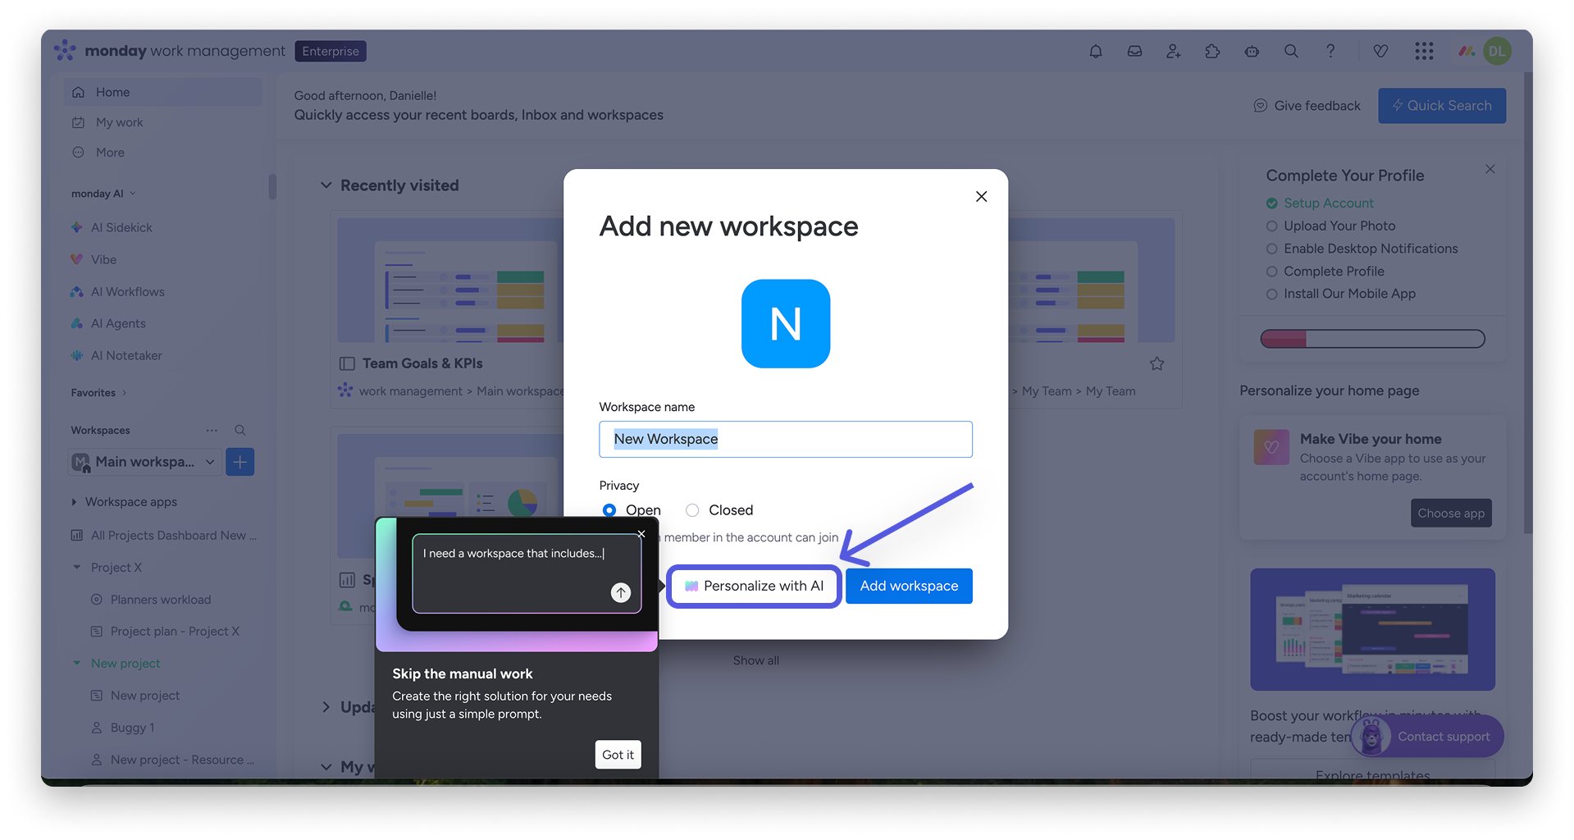Click the profile completion progress bar
Image resolution: width=1574 pixels, height=840 pixels.
coord(1372,339)
